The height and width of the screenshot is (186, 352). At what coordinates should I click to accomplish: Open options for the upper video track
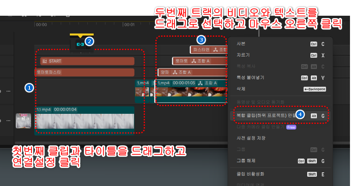tap(8, 91)
